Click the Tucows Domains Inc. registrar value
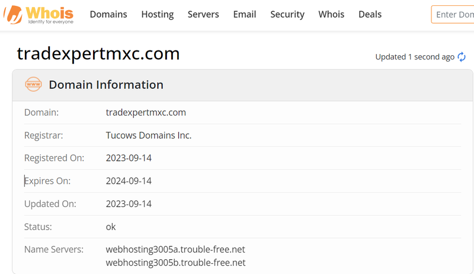The width and height of the screenshot is (474, 274). 149,135
